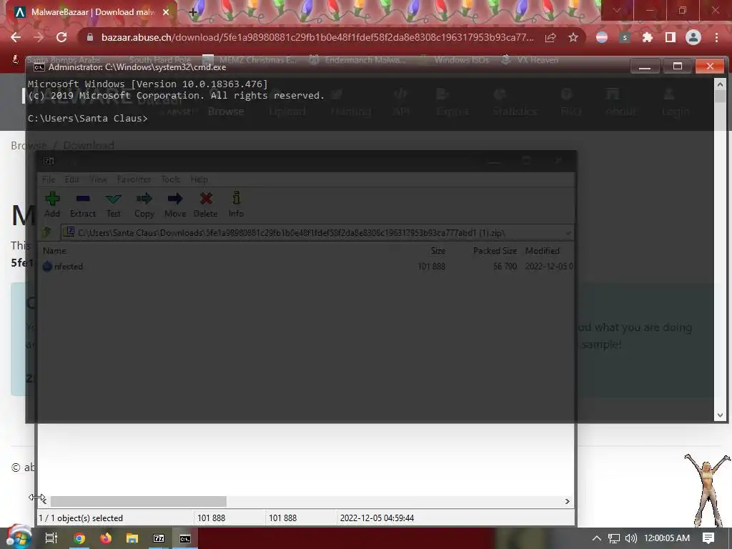Go back in Chrome
The height and width of the screenshot is (549, 732).
tap(16, 37)
